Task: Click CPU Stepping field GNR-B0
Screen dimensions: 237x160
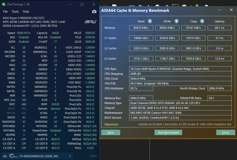Action: (180, 74)
